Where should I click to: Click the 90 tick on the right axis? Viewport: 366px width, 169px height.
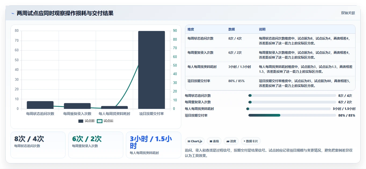pos(175,31)
